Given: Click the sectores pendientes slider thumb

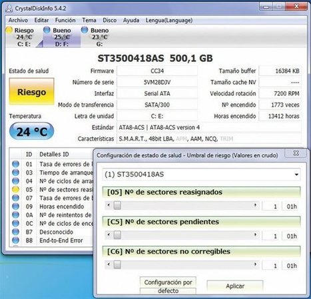Looking at the screenshot, I should tap(117, 235).
